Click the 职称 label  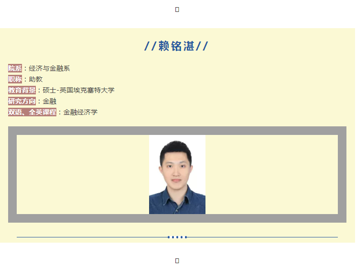coord(15,79)
